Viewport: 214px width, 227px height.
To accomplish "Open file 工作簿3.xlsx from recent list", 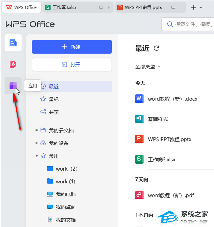I will pyautogui.click(x=162, y=159).
